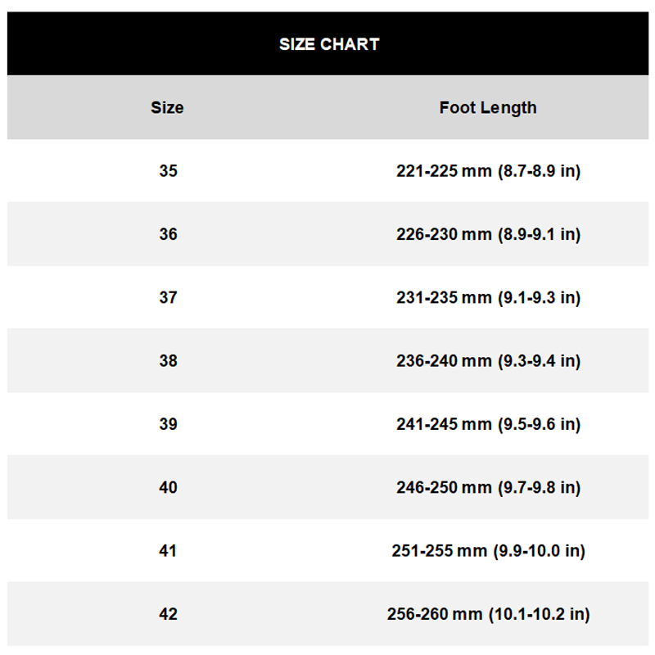Click the 241-245 mm foot length
This screenshot has width=655, height=655.
tap(444, 424)
